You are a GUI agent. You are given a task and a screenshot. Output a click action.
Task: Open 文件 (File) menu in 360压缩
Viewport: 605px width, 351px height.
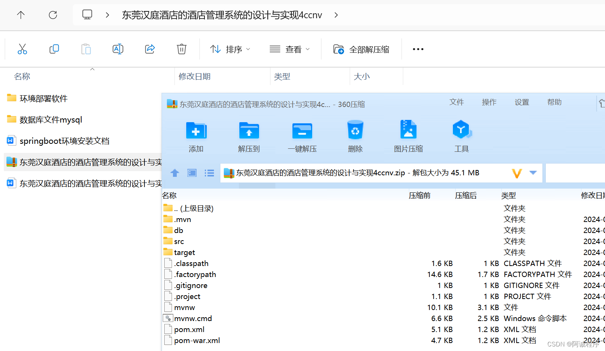tap(456, 102)
